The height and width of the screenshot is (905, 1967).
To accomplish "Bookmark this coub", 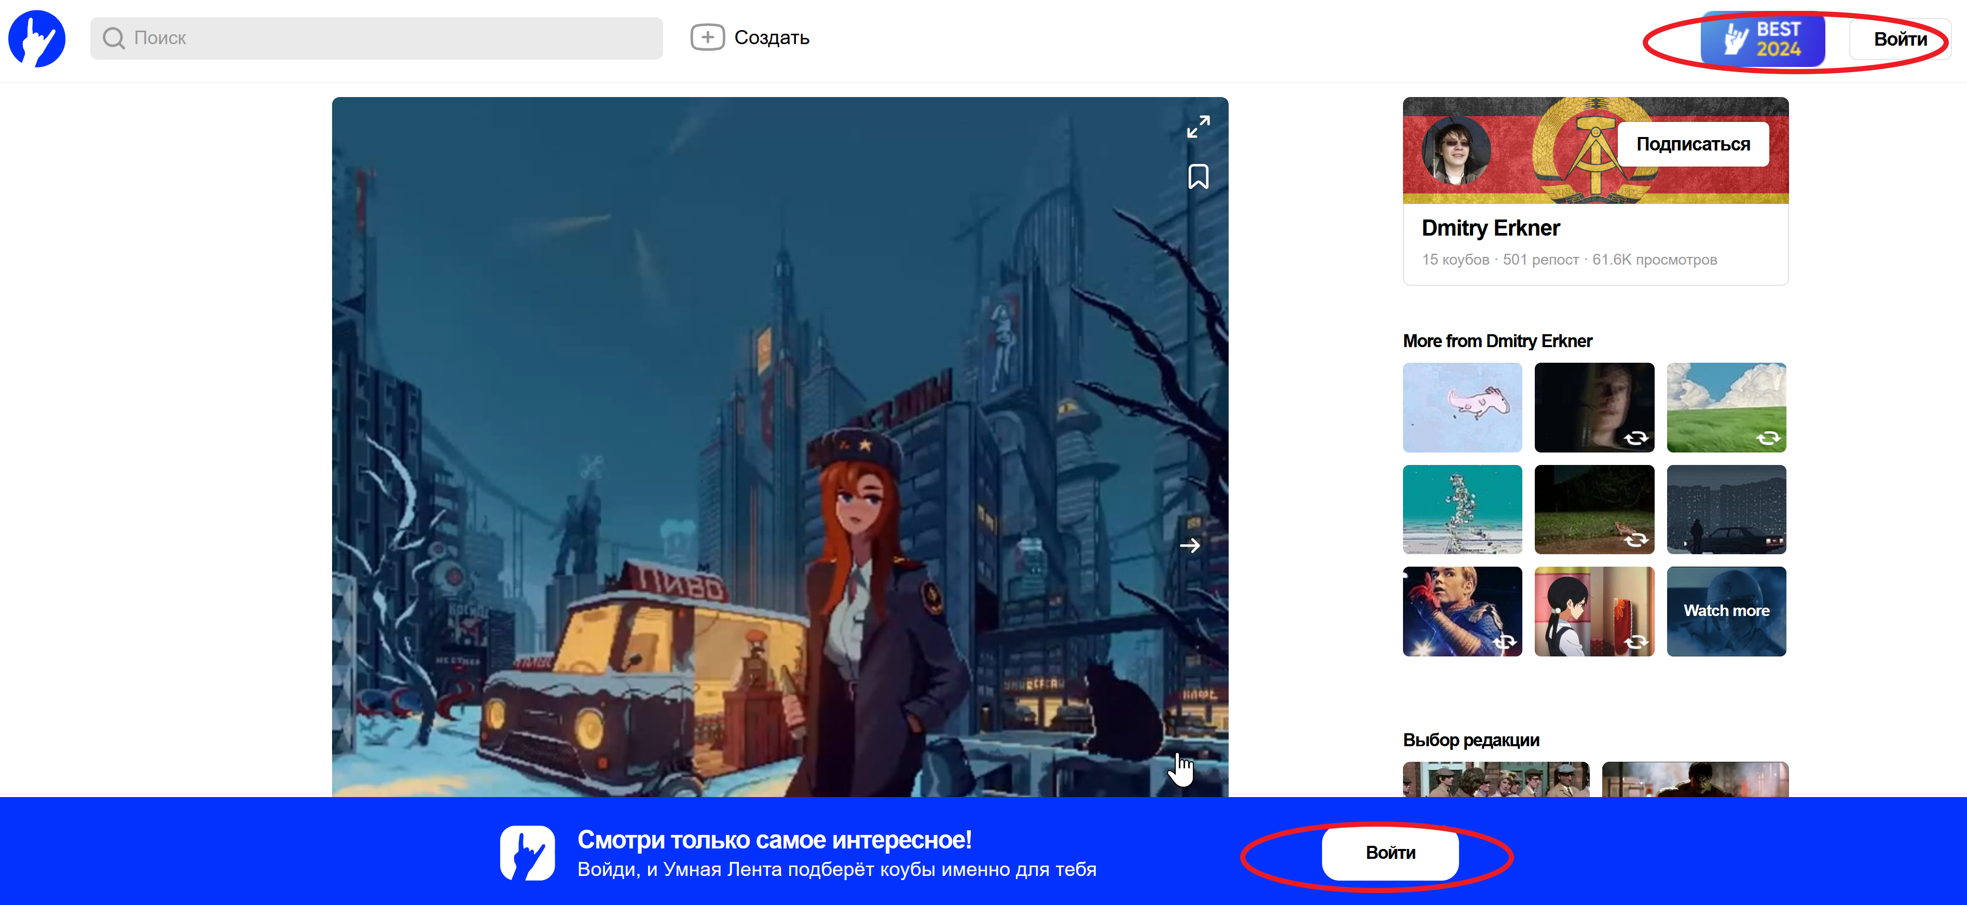I will pyautogui.click(x=1198, y=176).
